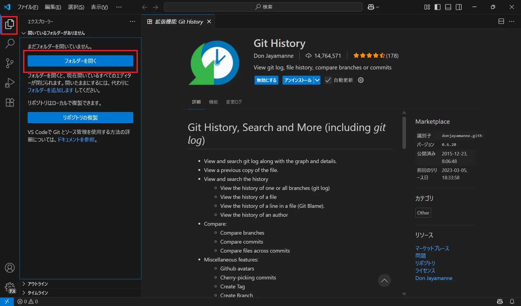Viewport: 521px width, 306px height.
Task: Click the Disable extension button
Action: pyautogui.click(x=266, y=80)
